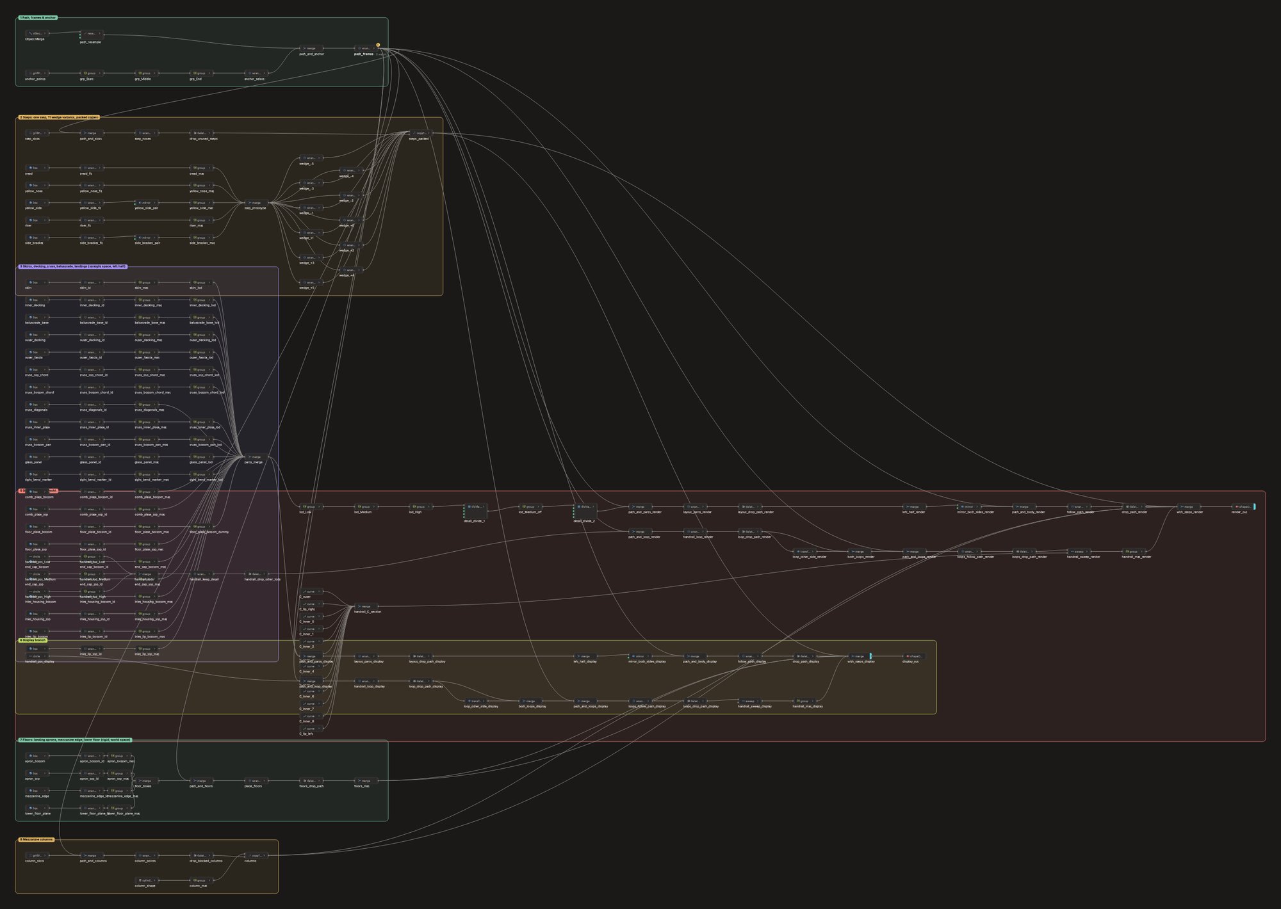Select the parts_merge node

(256, 456)
